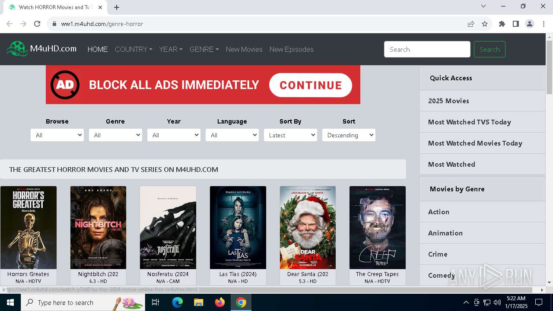
Task: Toggle the browser side panel icon
Action: pyautogui.click(x=516, y=24)
